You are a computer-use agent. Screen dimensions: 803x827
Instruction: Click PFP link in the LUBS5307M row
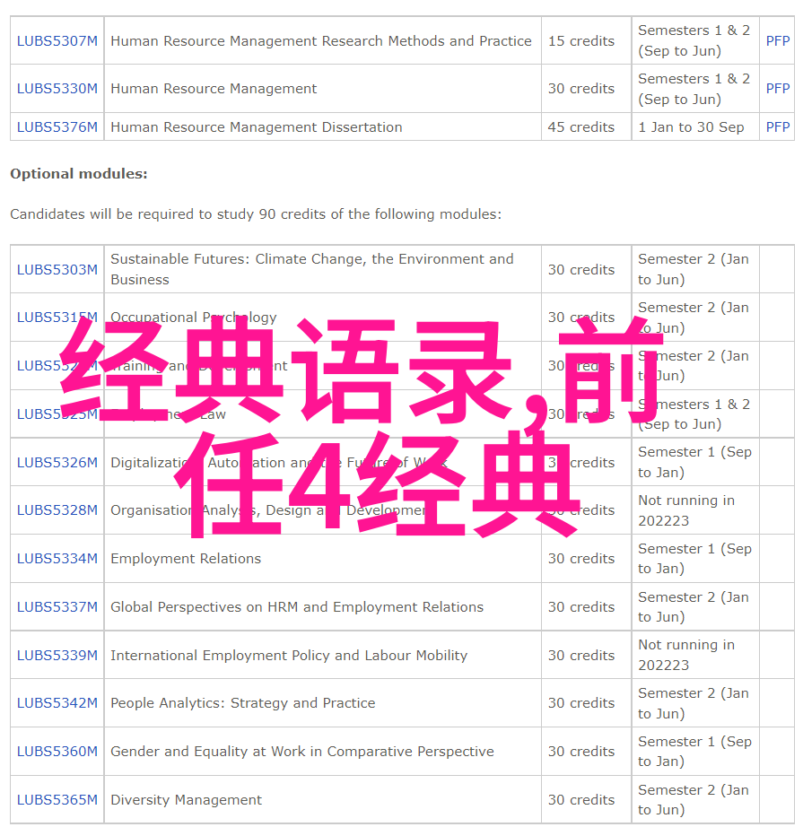[777, 40]
